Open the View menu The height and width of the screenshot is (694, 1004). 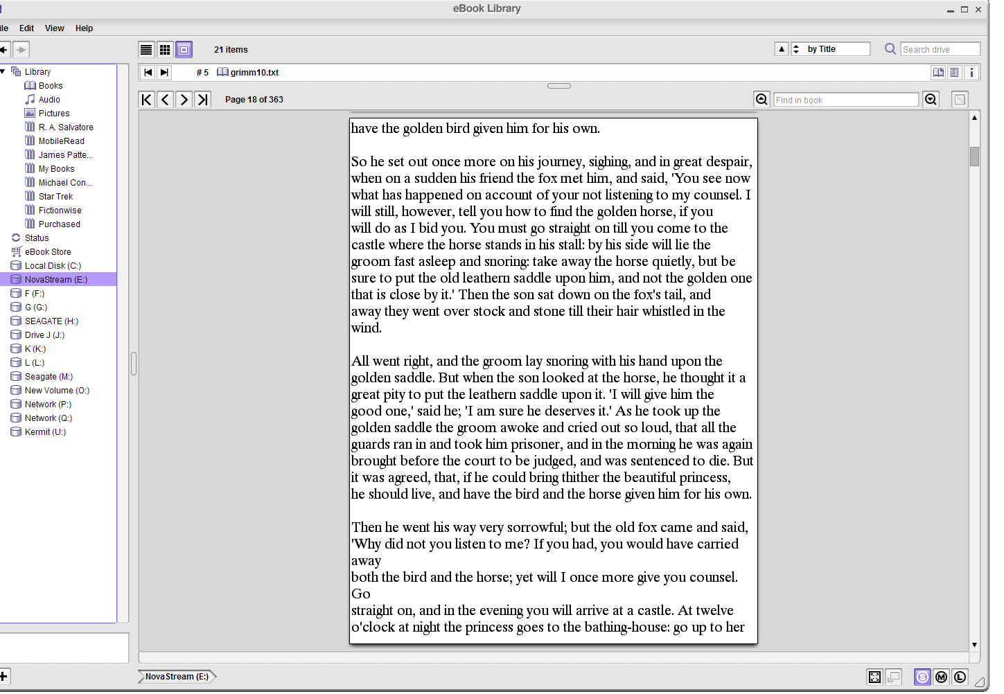coord(55,28)
